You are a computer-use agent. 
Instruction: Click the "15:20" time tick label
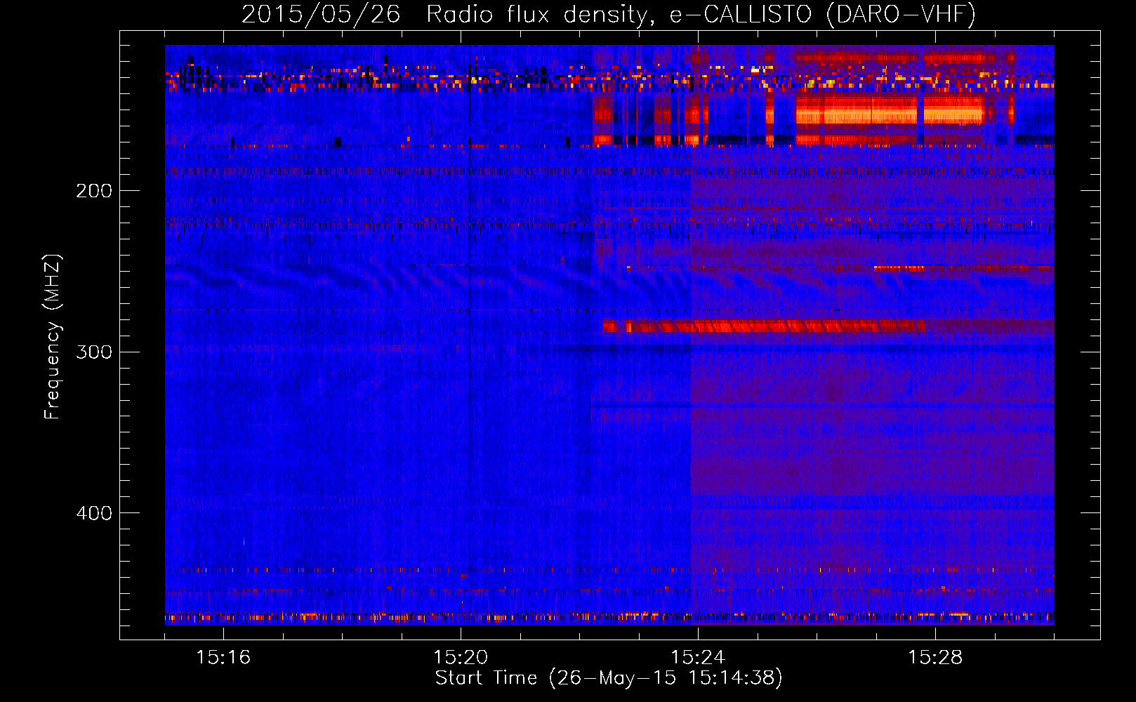[x=461, y=657]
